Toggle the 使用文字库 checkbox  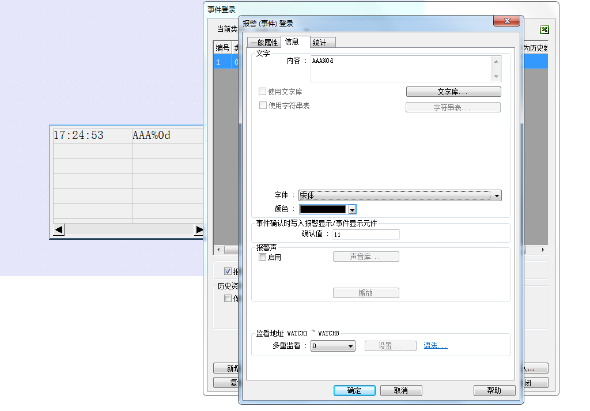(263, 92)
